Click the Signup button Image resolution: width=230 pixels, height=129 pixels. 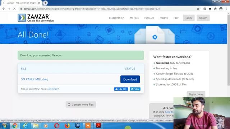coord(203,18)
